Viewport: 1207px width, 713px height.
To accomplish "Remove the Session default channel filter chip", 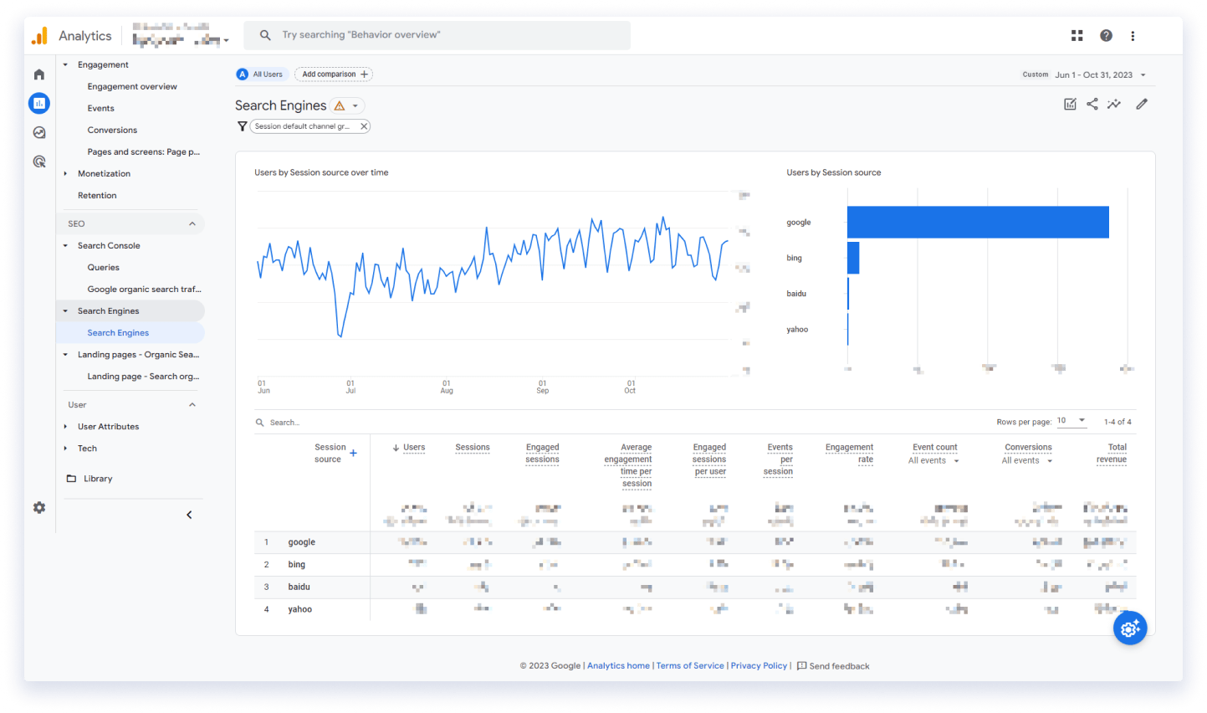I will pyautogui.click(x=364, y=126).
